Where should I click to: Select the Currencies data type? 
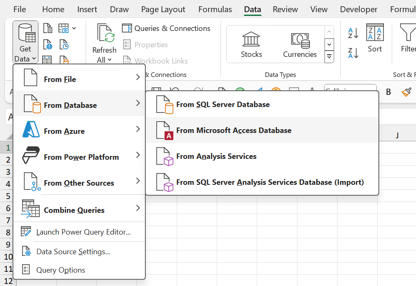[x=300, y=44]
